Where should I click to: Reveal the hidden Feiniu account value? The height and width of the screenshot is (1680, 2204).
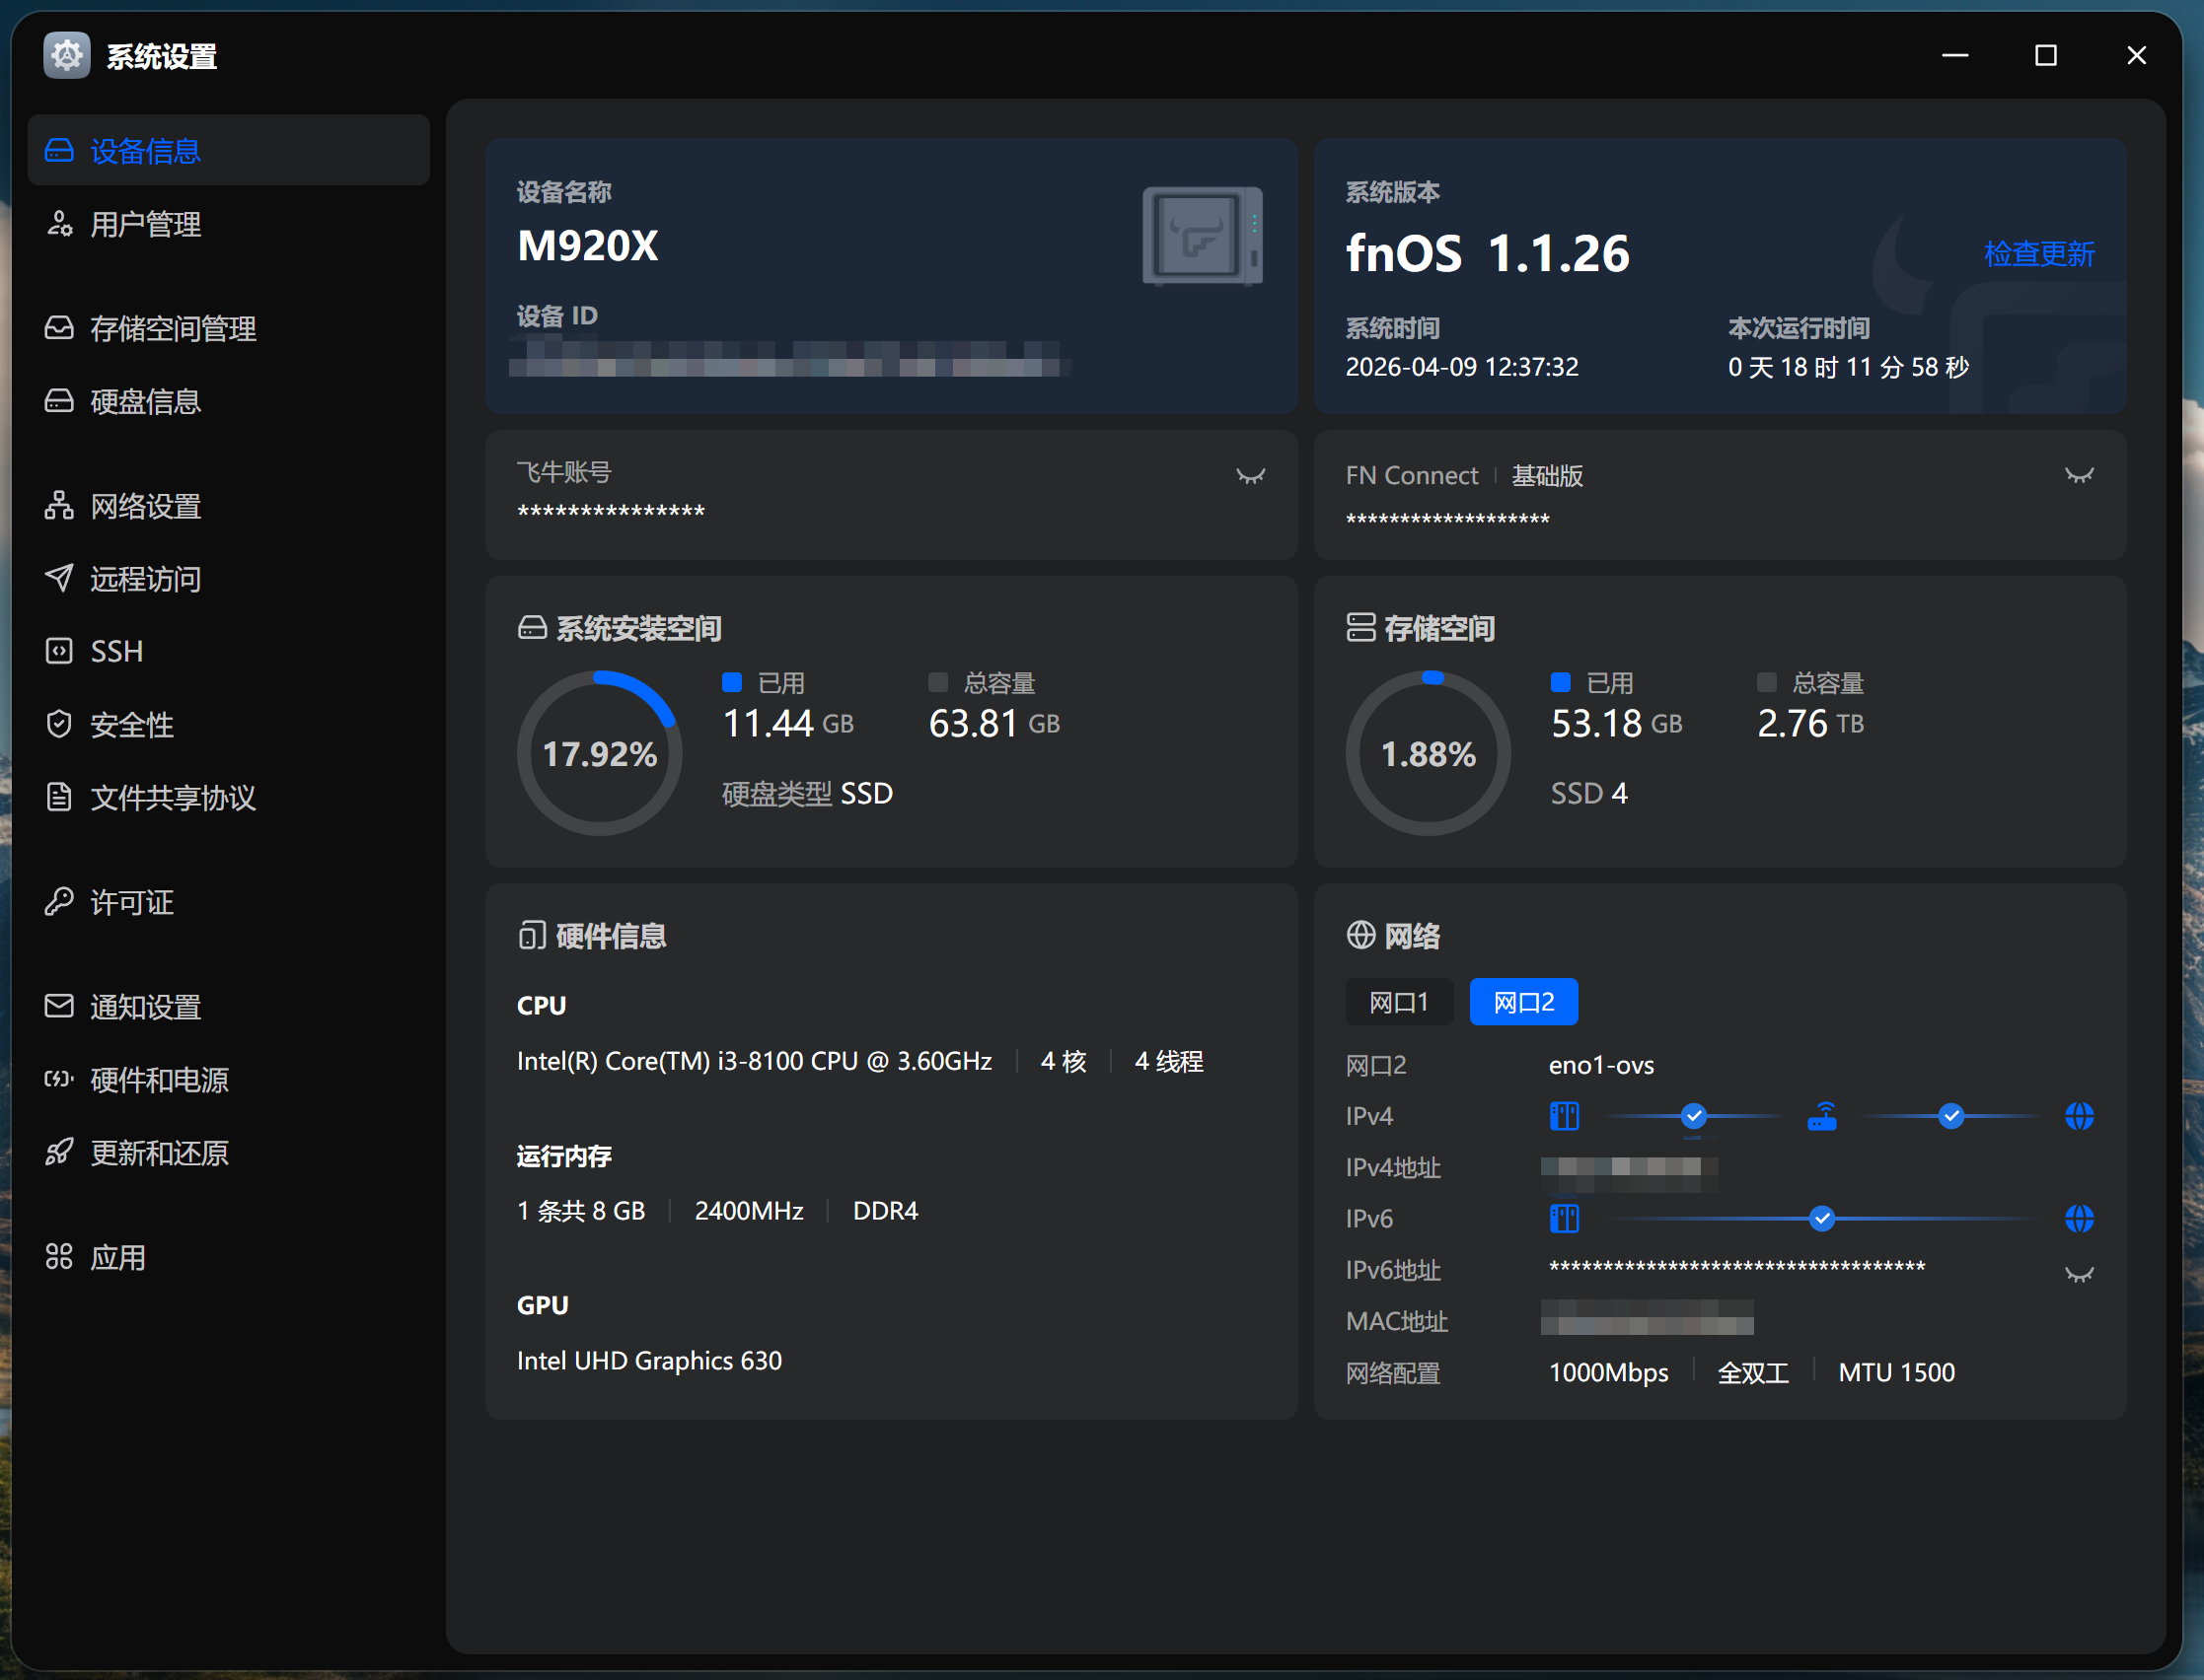click(1250, 476)
